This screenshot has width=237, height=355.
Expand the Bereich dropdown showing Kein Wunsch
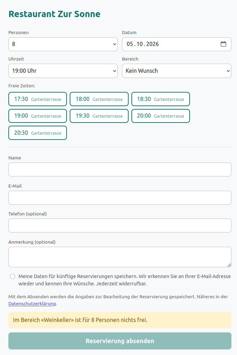pyautogui.click(x=177, y=71)
